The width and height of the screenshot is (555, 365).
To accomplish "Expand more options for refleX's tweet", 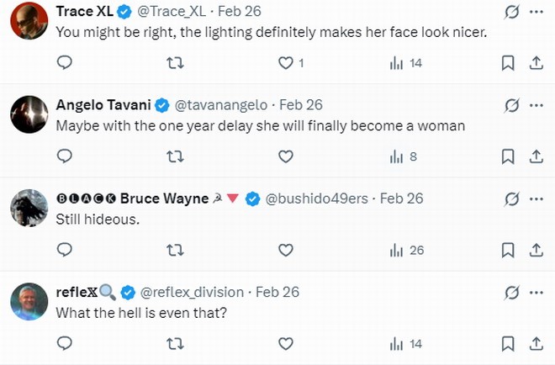I will pyautogui.click(x=536, y=292).
